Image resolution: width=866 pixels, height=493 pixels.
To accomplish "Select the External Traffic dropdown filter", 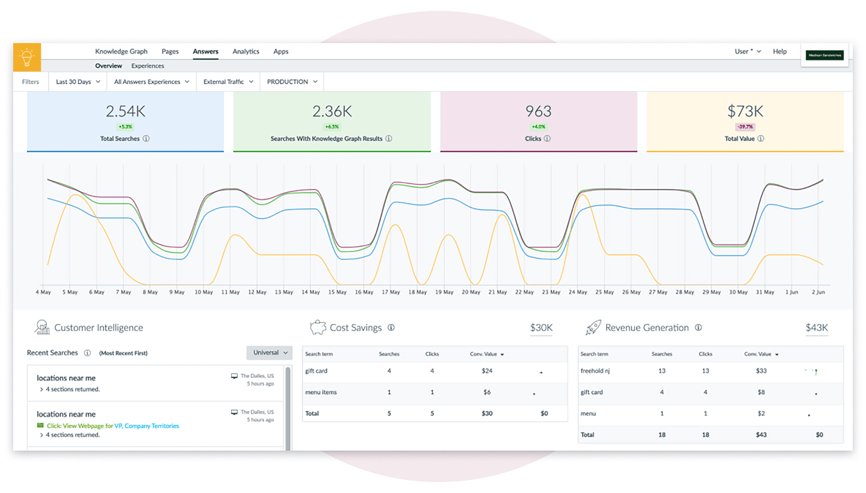I will (227, 82).
